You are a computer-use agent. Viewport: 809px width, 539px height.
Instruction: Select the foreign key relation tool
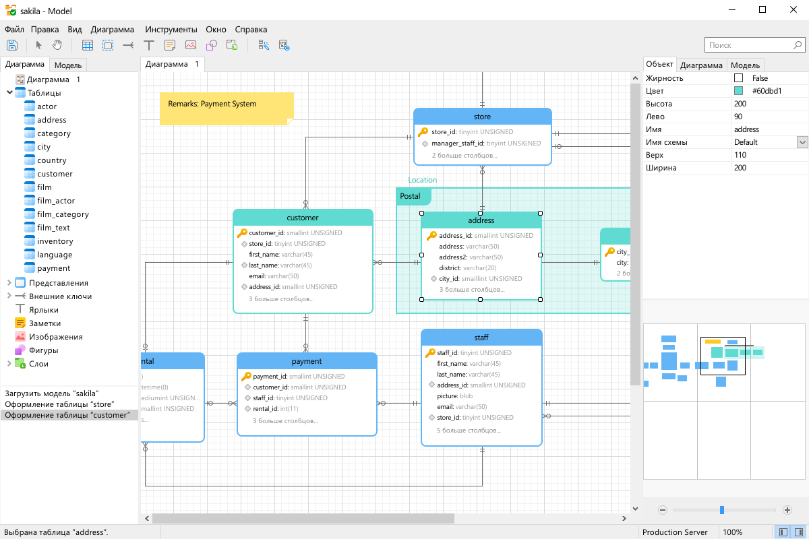click(128, 45)
